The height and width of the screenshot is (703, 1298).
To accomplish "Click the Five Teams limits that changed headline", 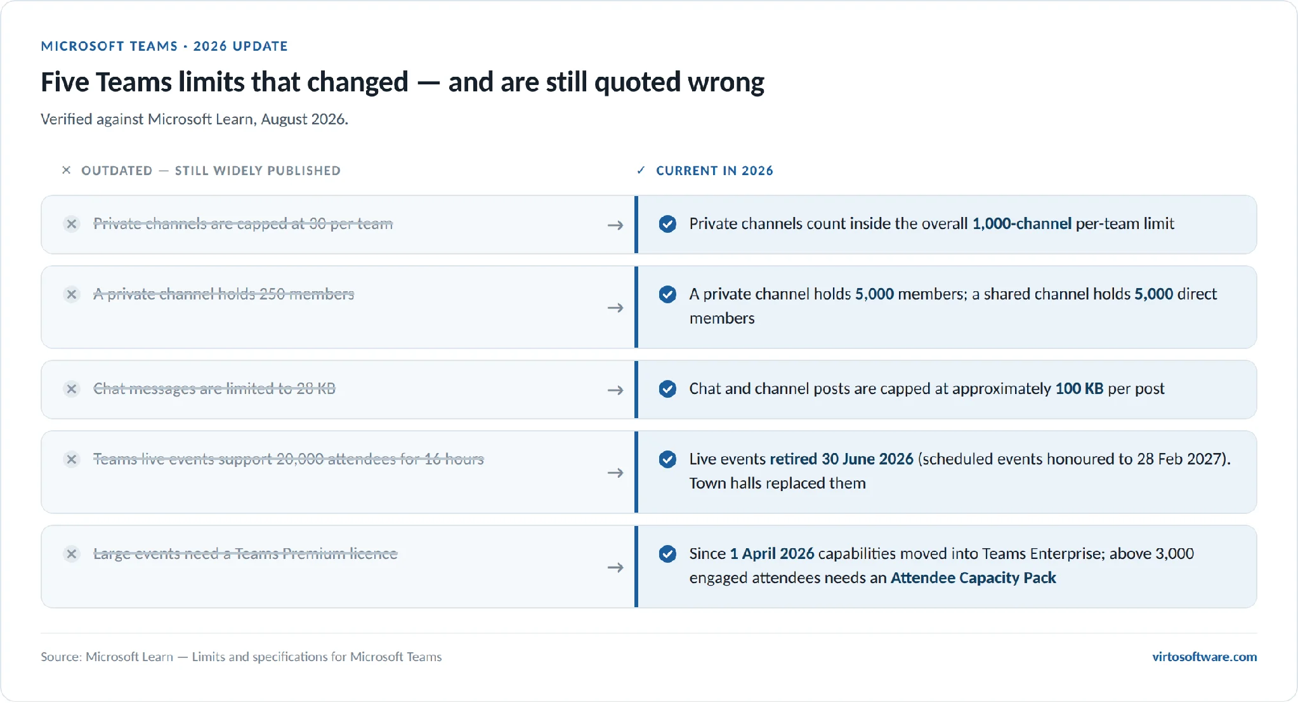I will [402, 82].
